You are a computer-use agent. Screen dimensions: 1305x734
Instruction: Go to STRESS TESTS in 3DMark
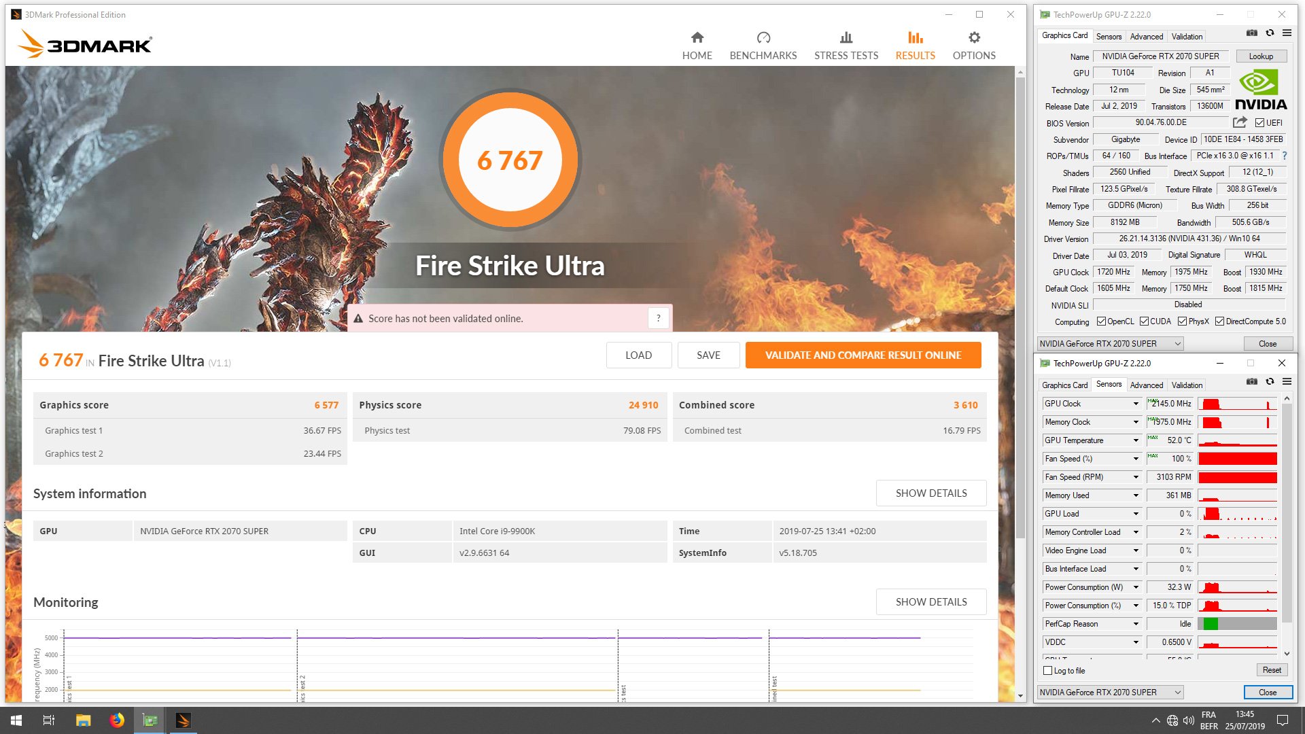[846, 46]
